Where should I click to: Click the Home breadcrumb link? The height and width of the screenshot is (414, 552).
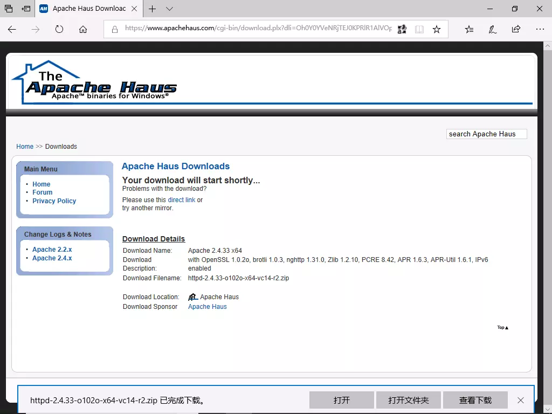(25, 147)
